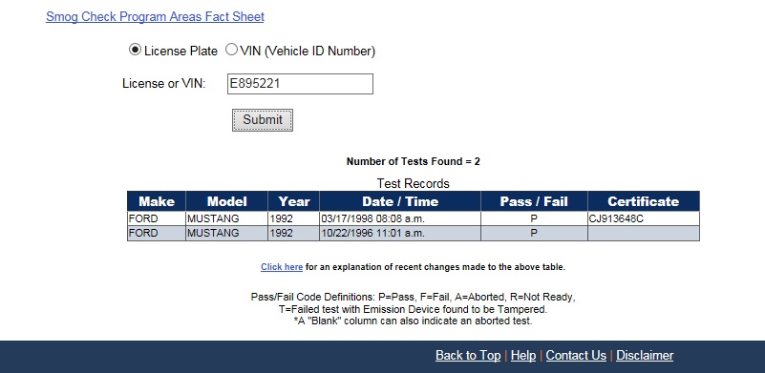The width and height of the screenshot is (765, 373).
Task: Click the Certificate column header
Action: tap(644, 201)
